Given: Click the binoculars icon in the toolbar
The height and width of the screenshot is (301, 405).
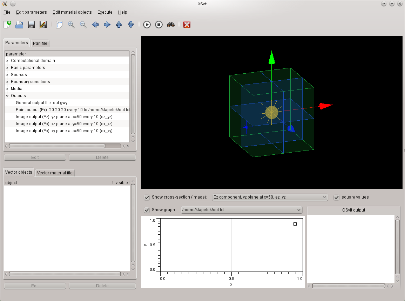Looking at the screenshot, I should click(x=171, y=25).
